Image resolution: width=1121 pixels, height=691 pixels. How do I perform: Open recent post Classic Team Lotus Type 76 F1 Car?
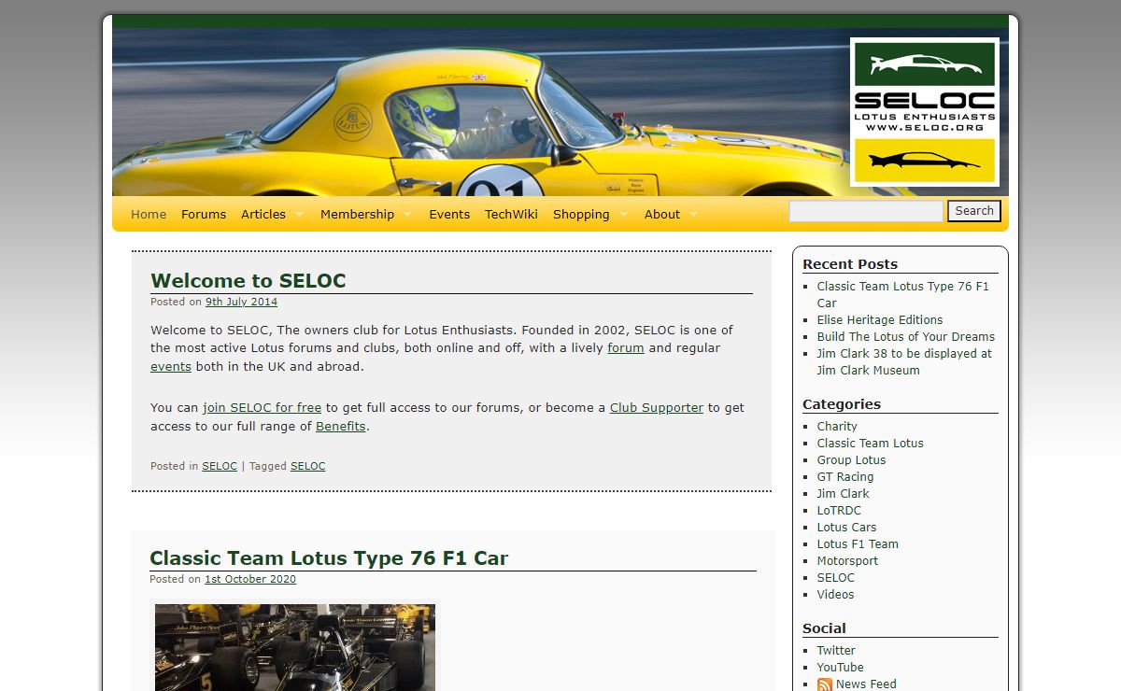pyautogui.click(x=902, y=294)
